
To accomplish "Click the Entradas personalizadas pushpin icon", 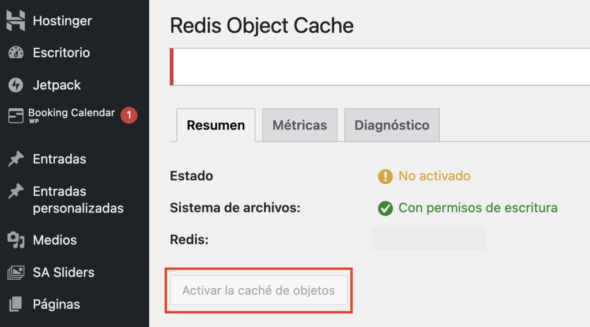I will click(16, 192).
